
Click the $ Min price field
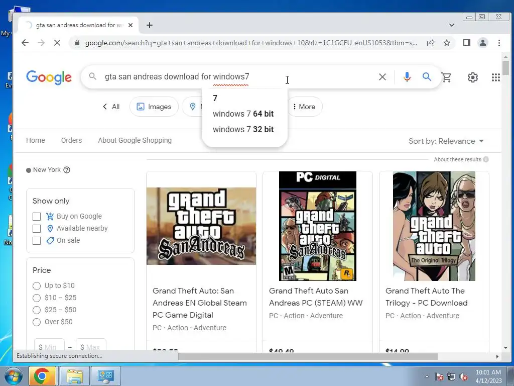pyautogui.click(x=49, y=345)
